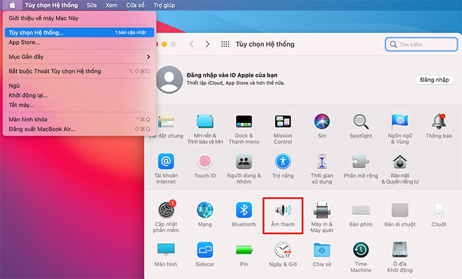Choose Tùy chọn Hệ thống… menu entry
462x279 pixels.
point(79,32)
